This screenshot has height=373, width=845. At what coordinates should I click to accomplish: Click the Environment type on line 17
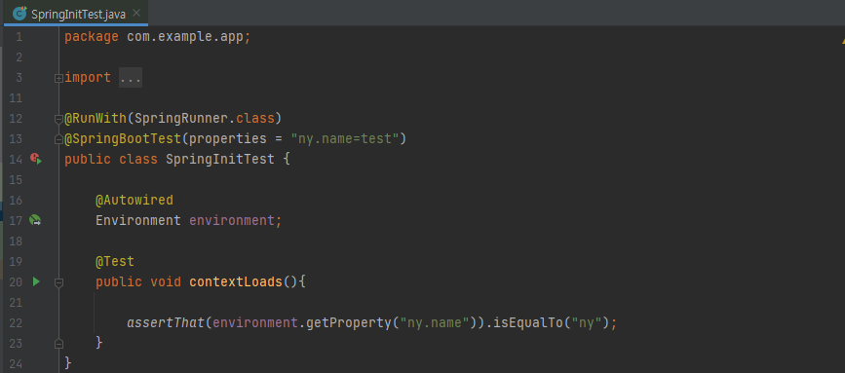click(138, 220)
